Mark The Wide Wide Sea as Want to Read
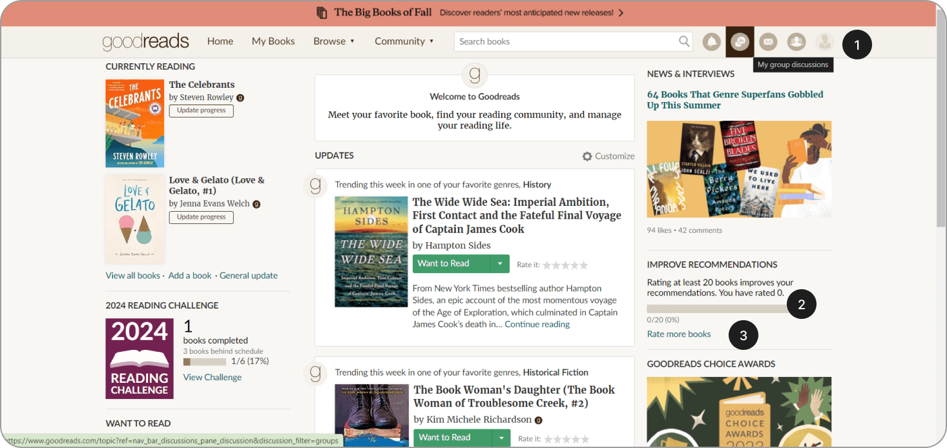Viewport: 947px width, 448px height. point(452,263)
